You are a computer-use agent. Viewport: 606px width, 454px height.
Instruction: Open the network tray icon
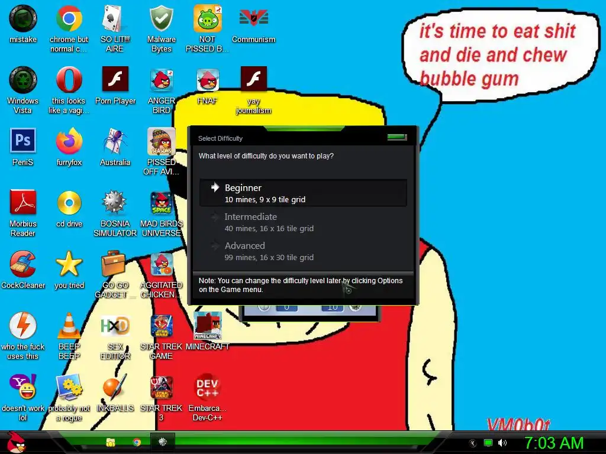488,443
